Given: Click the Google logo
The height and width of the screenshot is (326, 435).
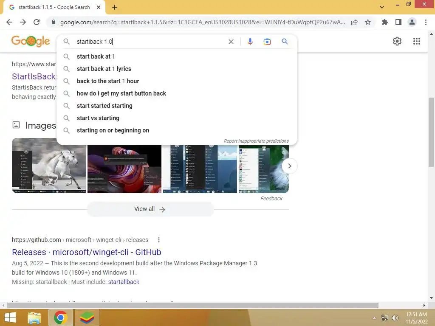Looking at the screenshot, I should pyautogui.click(x=31, y=41).
